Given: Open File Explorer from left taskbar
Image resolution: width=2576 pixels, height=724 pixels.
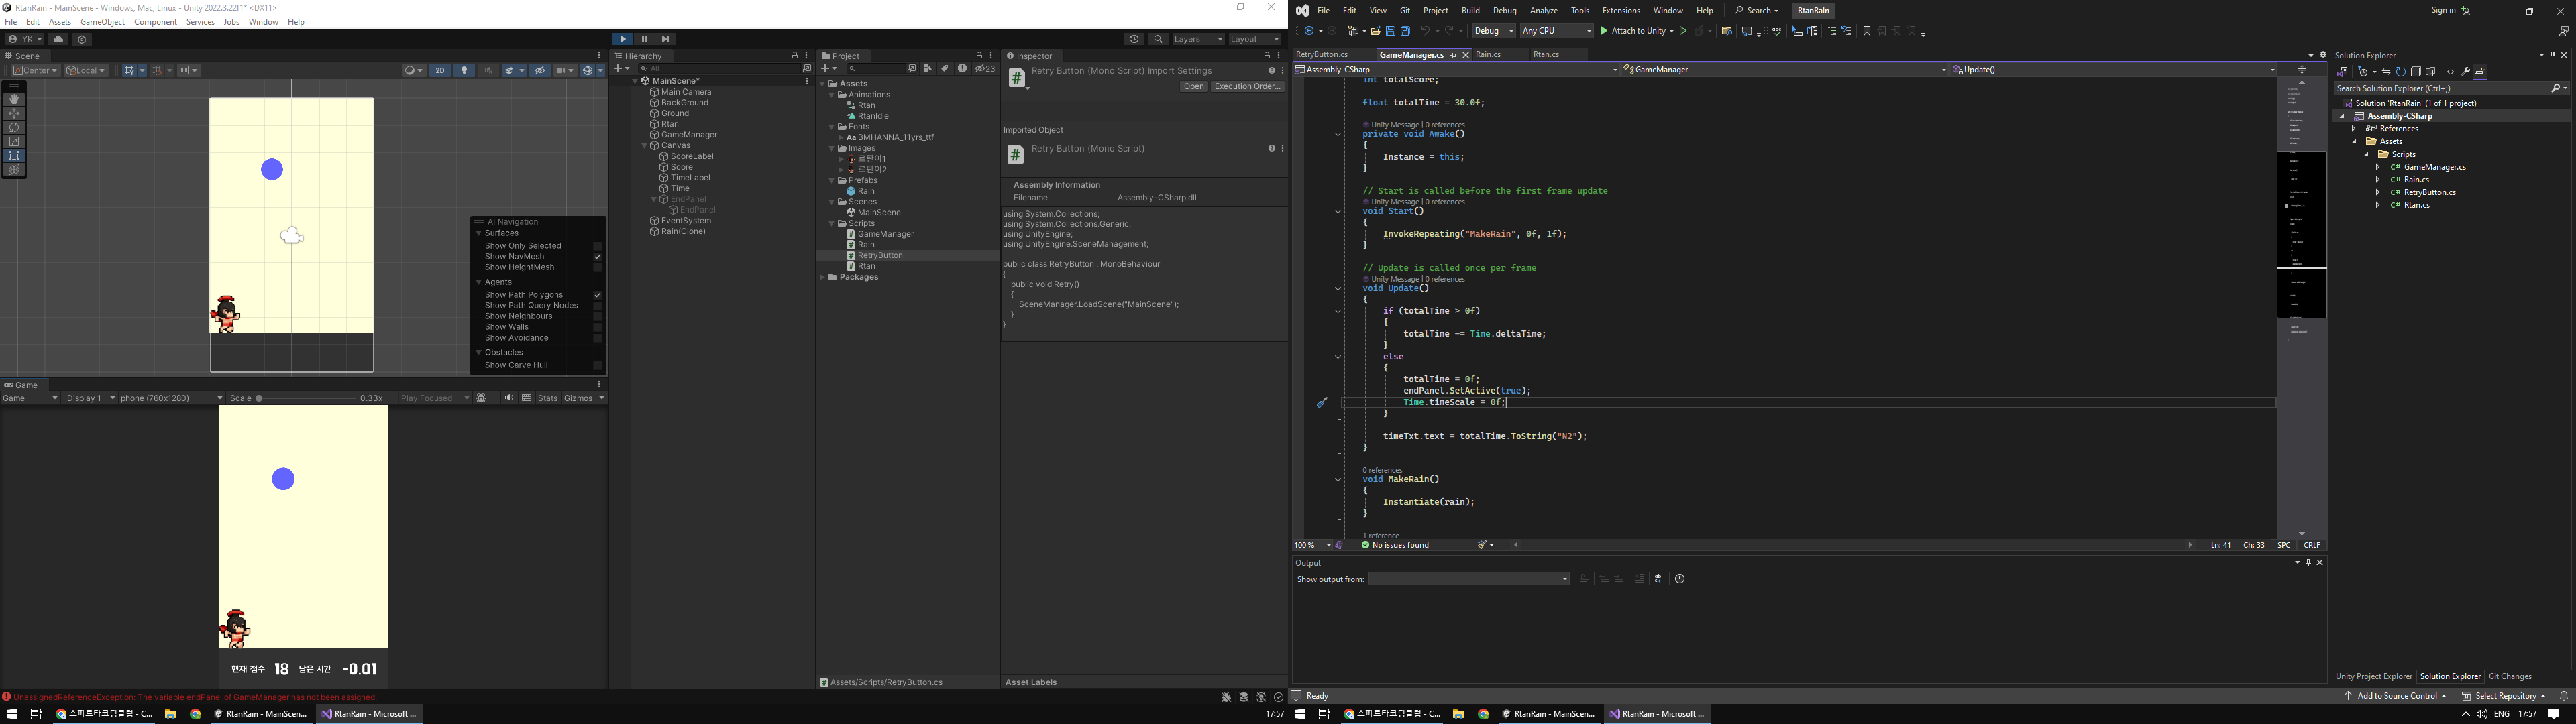Looking at the screenshot, I should [x=171, y=714].
